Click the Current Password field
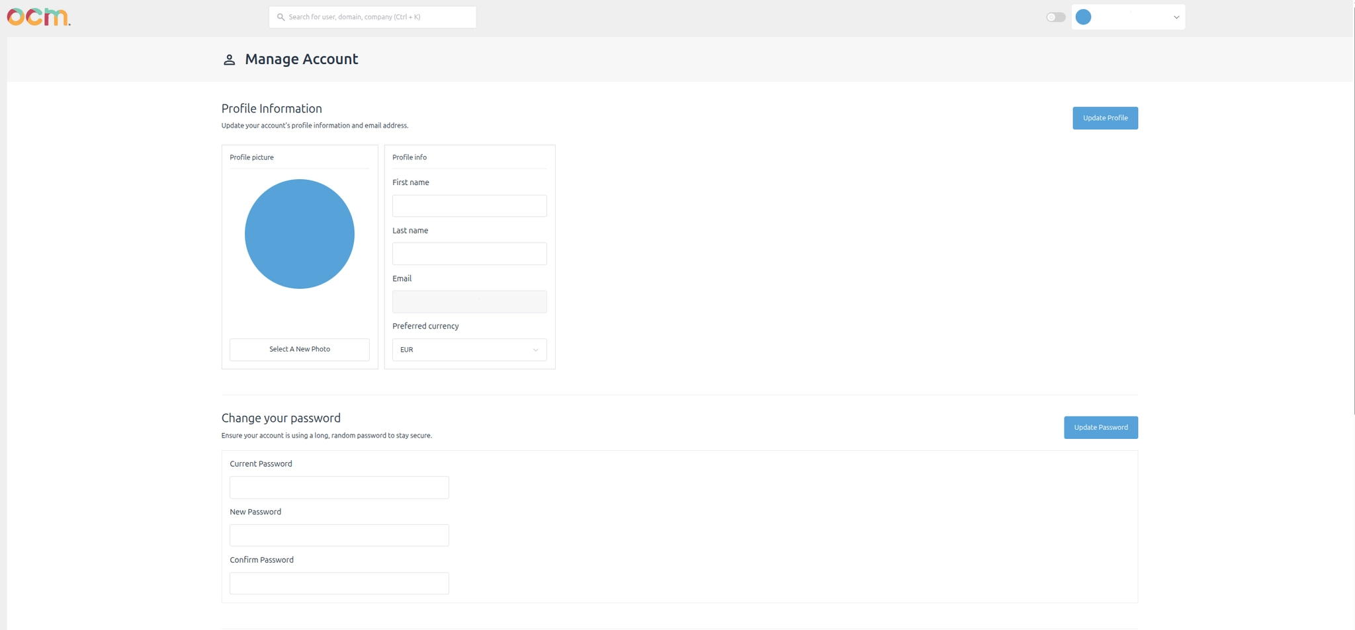The width and height of the screenshot is (1355, 630). point(339,487)
